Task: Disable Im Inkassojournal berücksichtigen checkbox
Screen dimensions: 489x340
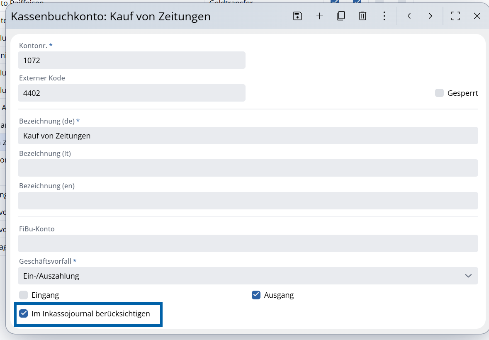Action: click(24, 313)
